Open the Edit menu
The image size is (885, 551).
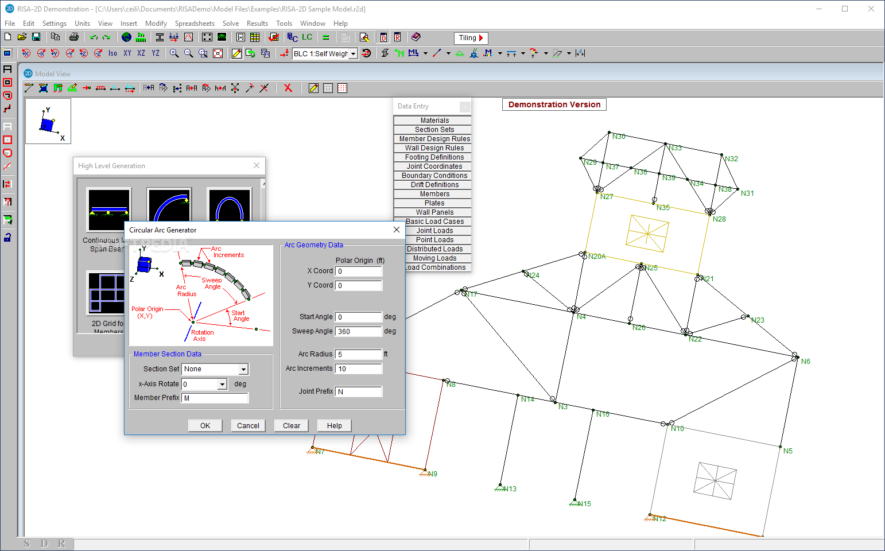click(x=29, y=24)
